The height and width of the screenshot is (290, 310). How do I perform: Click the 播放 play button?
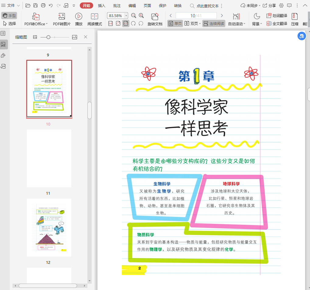tap(79, 19)
